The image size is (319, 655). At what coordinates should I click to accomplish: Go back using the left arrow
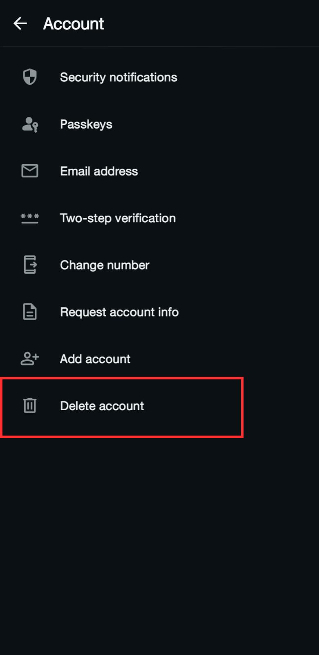(20, 24)
